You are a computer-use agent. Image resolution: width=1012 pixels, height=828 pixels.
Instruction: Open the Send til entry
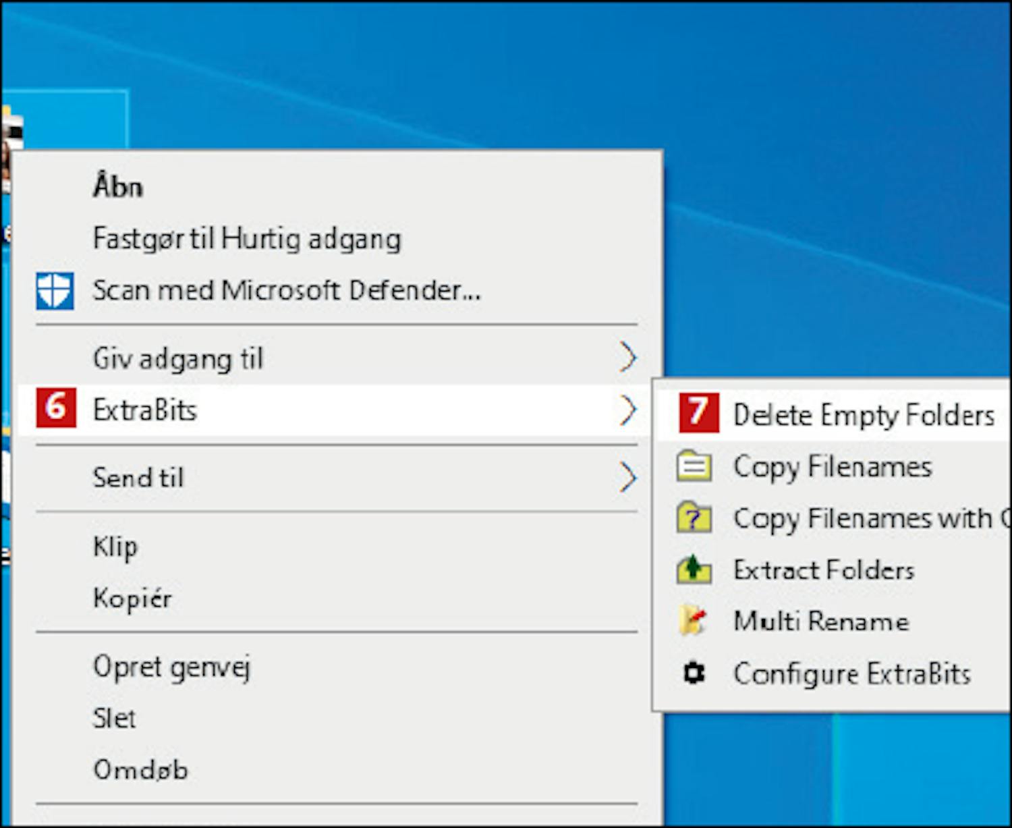(x=138, y=478)
